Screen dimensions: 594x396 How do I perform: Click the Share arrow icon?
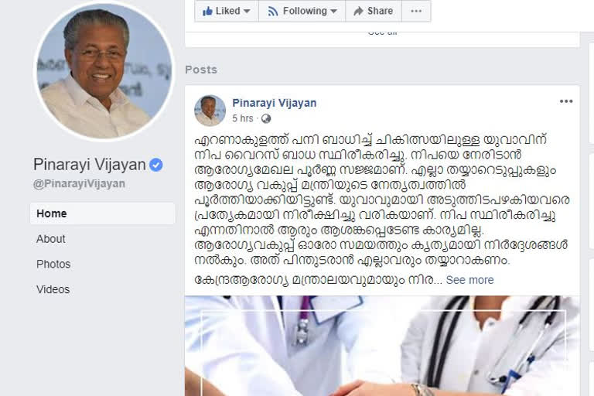click(358, 11)
